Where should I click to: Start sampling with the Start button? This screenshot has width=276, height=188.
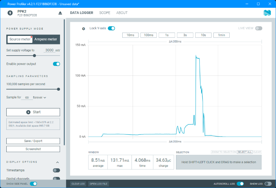click(33, 112)
